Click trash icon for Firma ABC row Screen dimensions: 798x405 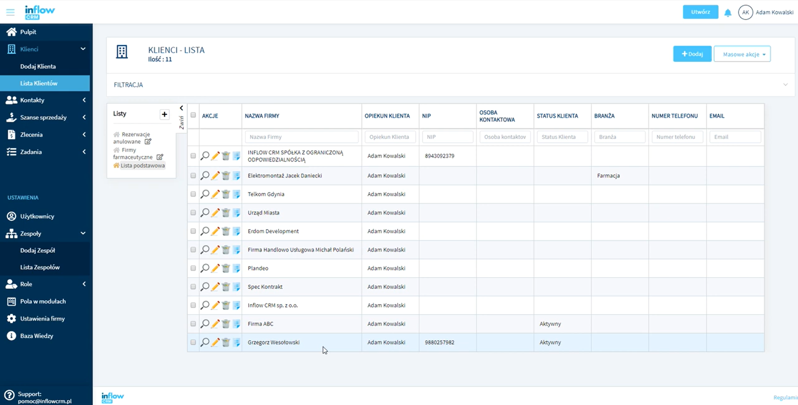point(226,324)
